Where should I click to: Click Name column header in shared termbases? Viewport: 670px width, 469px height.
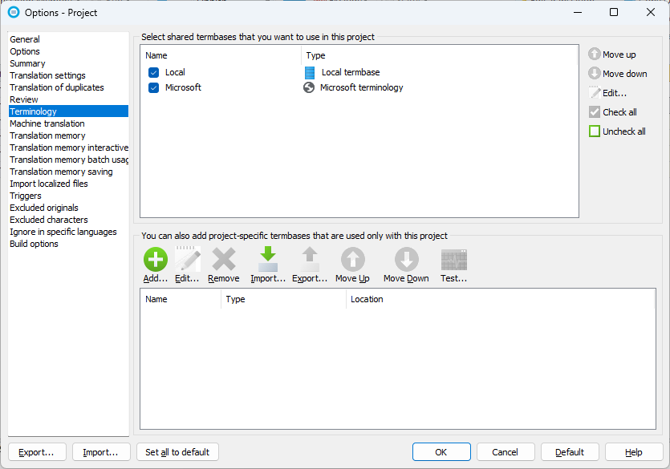tap(221, 55)
